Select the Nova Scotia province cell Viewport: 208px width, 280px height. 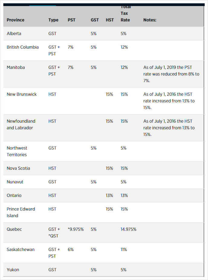[18, 168]
